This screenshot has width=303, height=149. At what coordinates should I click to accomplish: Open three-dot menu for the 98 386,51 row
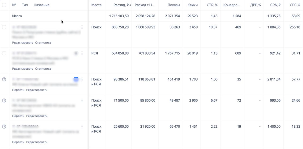(x=82, y=80)
